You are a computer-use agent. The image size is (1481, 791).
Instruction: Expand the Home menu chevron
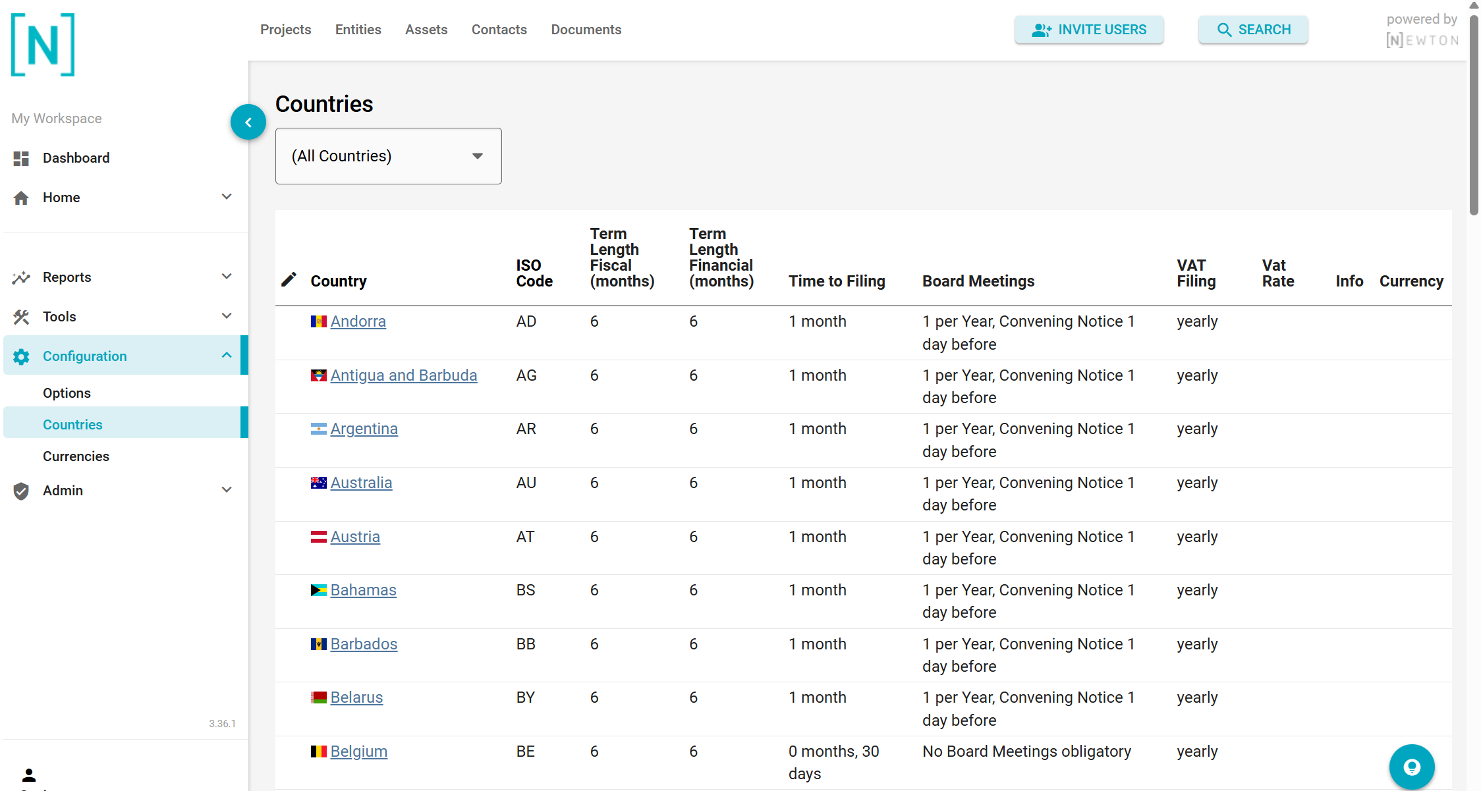pyautogui.click(x=227, y=197)
